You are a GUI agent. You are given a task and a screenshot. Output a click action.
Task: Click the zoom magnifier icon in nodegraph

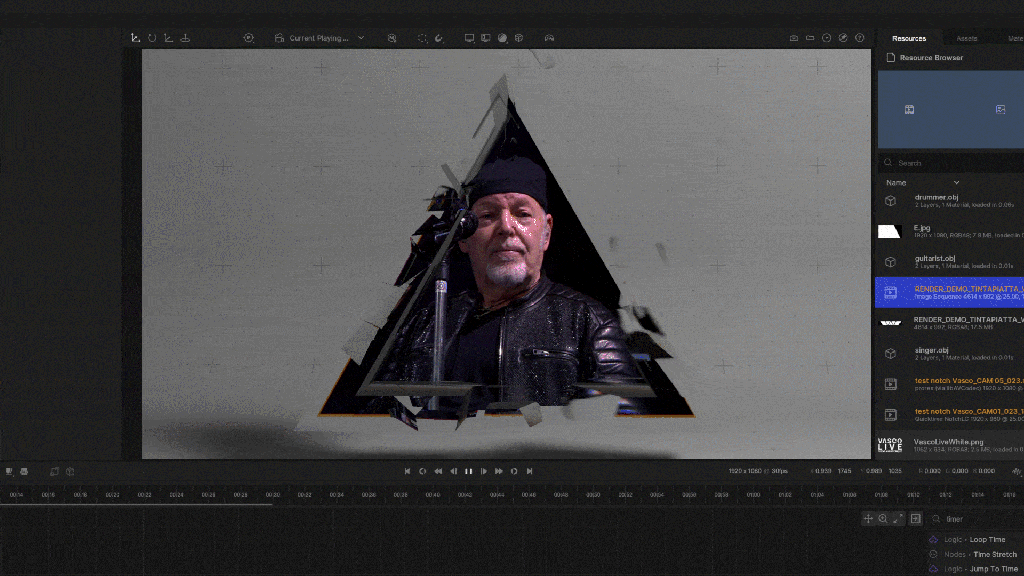(x=883, y=519)
